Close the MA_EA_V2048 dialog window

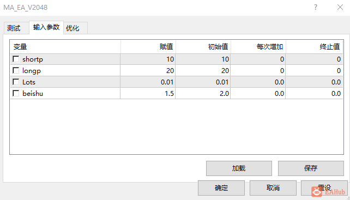(340, 8)
